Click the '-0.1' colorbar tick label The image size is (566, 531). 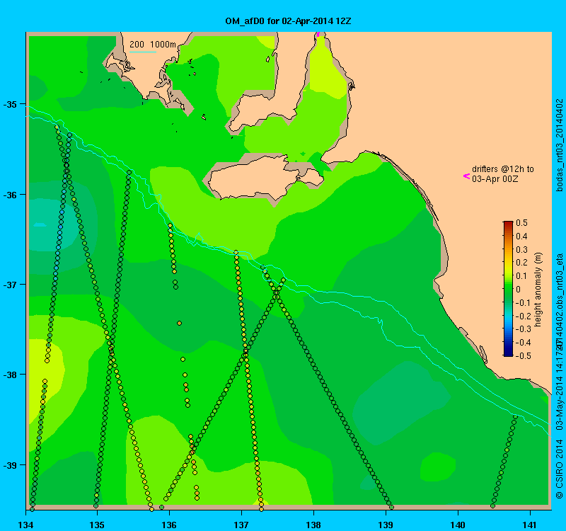point(523,303)
